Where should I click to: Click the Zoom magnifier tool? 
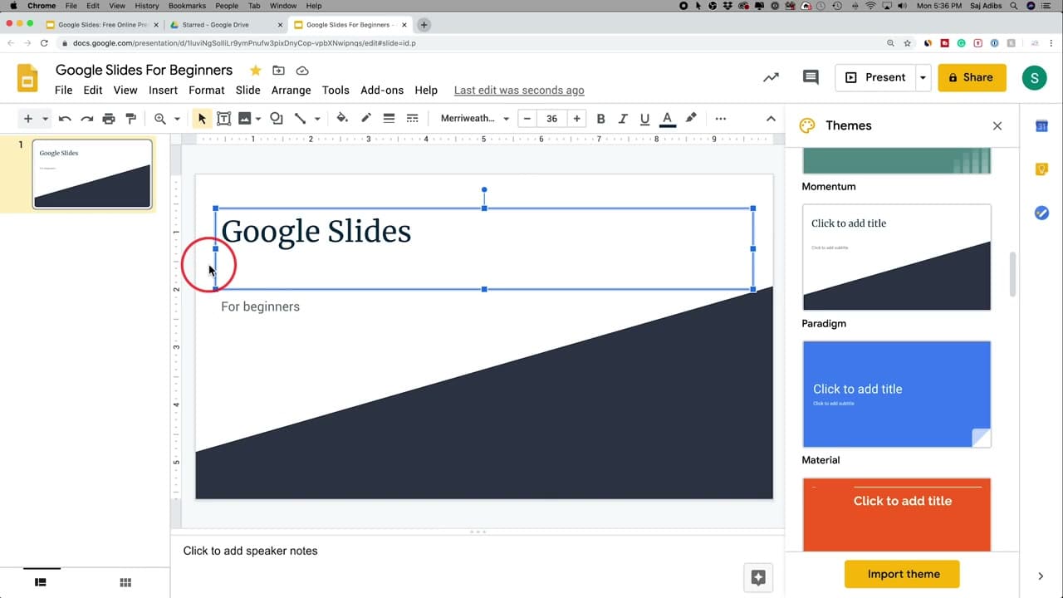coord(160,119)
